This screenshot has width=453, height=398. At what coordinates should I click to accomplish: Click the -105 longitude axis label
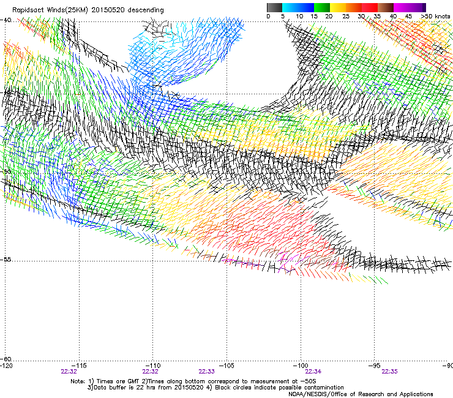tap(226, 366)
